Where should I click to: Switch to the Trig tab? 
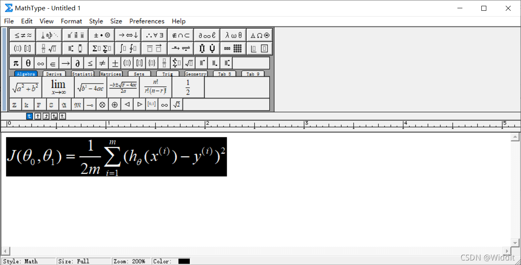point(168,74)
